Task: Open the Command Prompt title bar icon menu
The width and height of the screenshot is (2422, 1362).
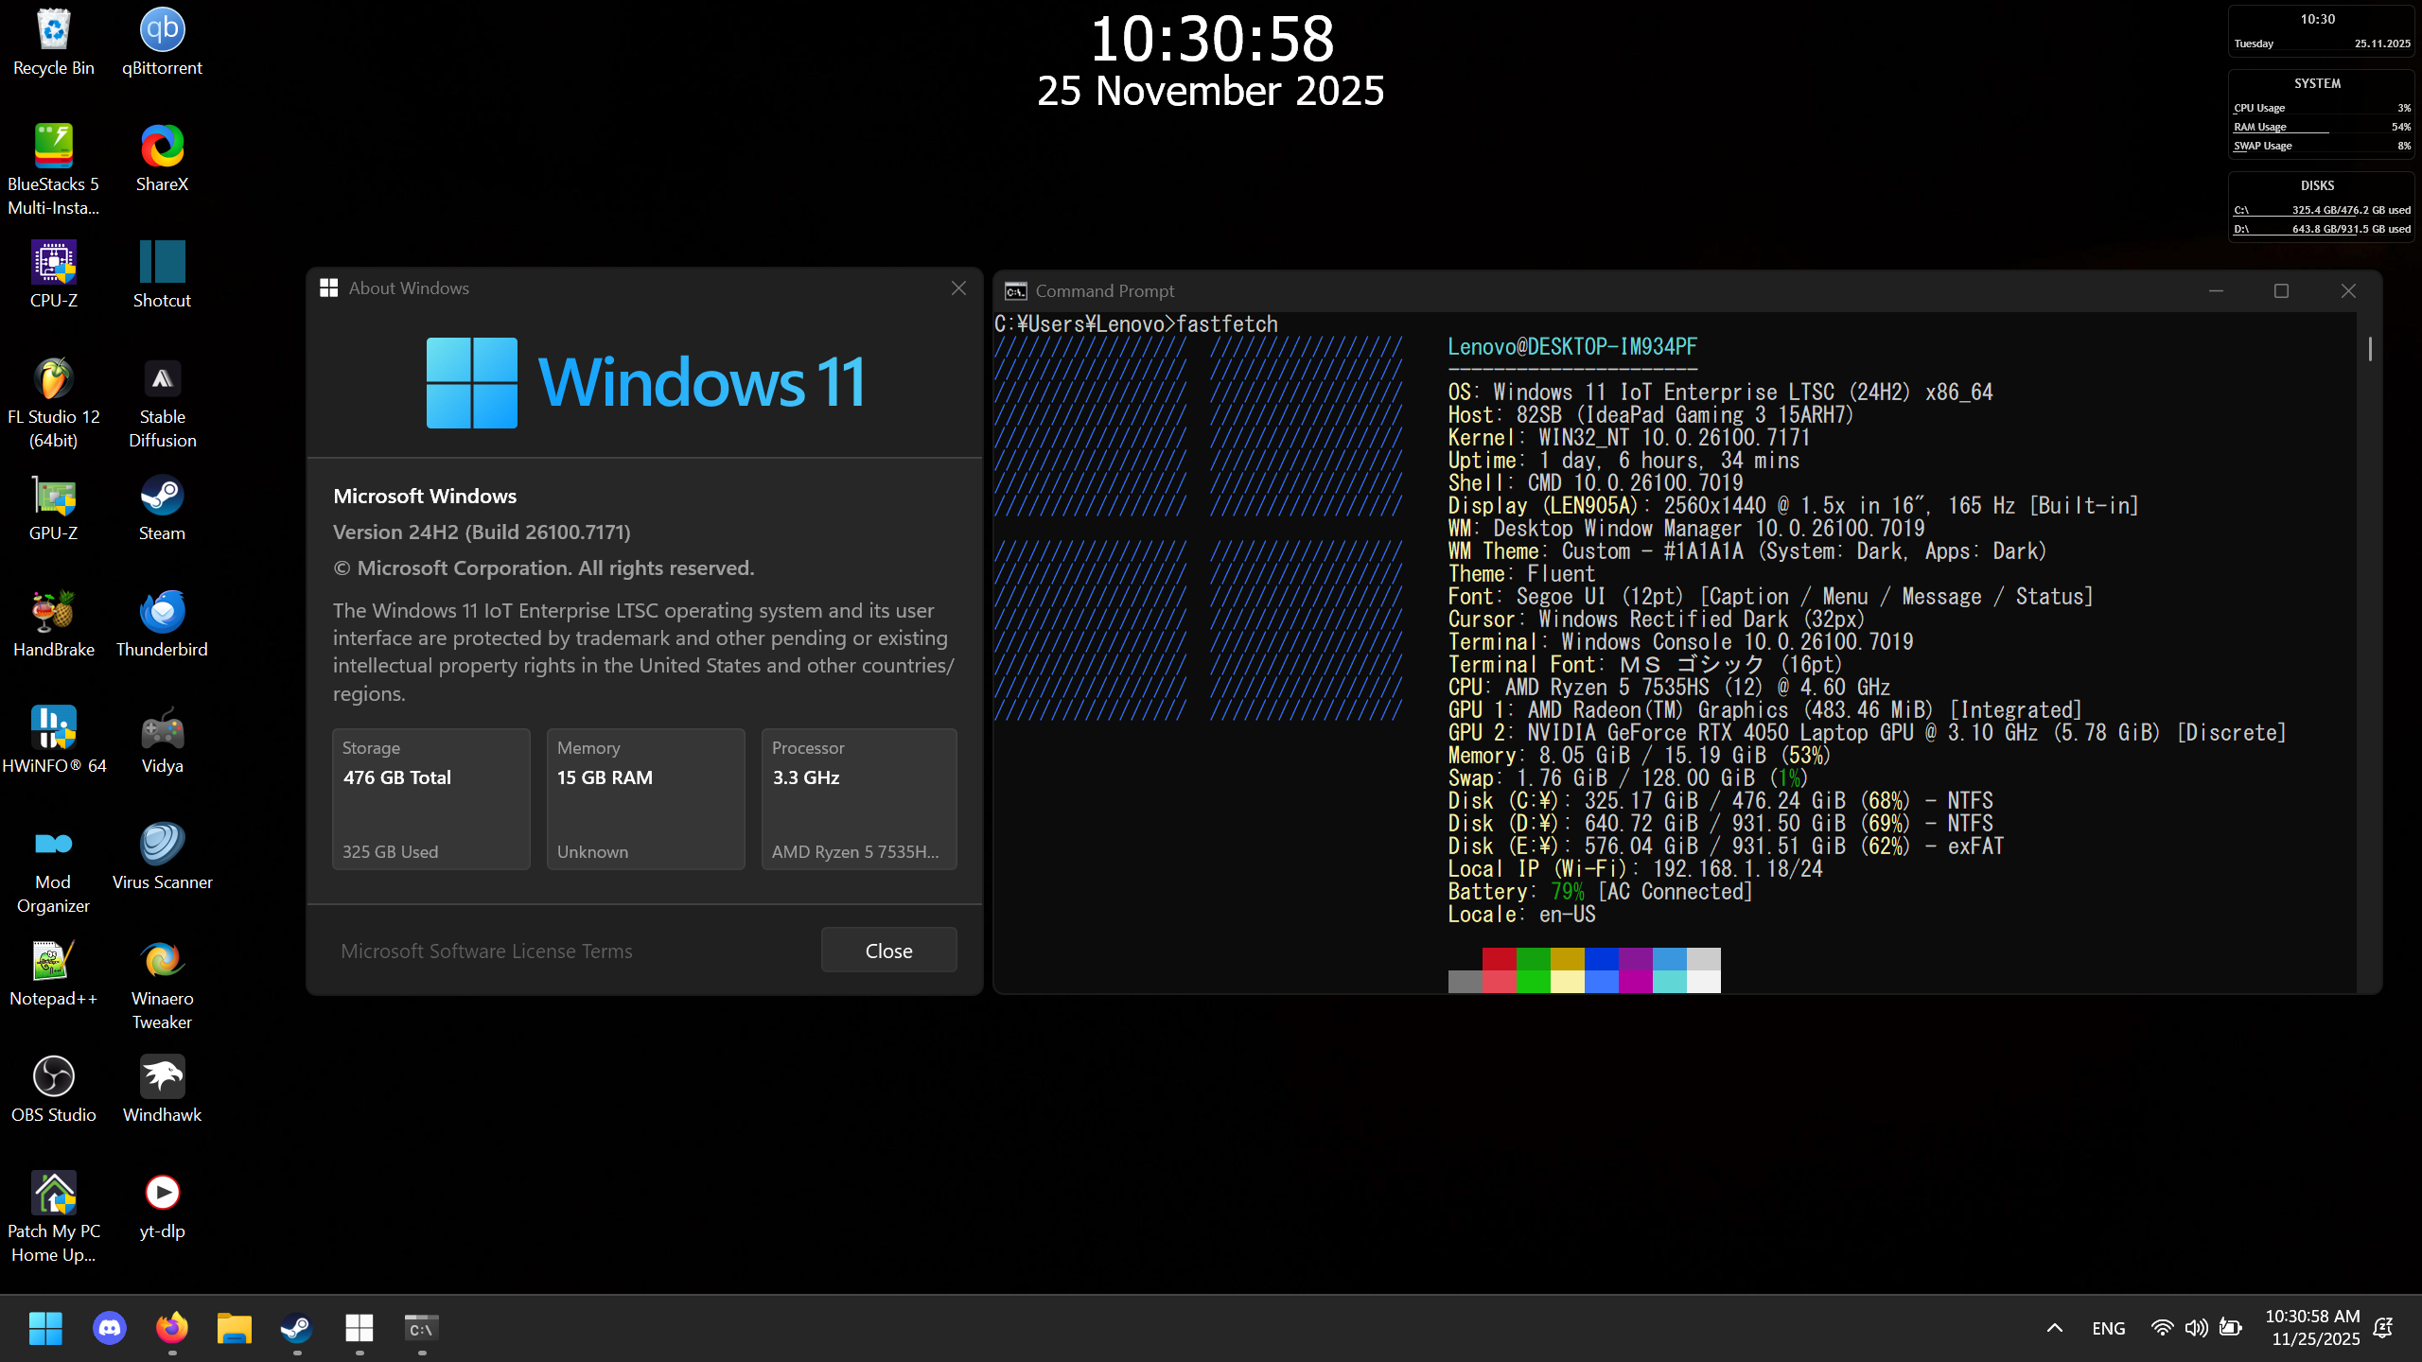Action: pos(1016,291)
